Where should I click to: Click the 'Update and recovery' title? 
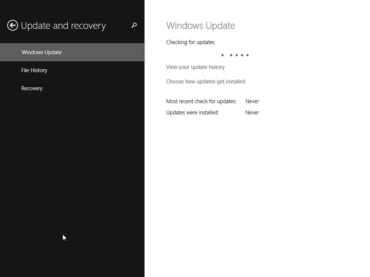pos(64,26)
